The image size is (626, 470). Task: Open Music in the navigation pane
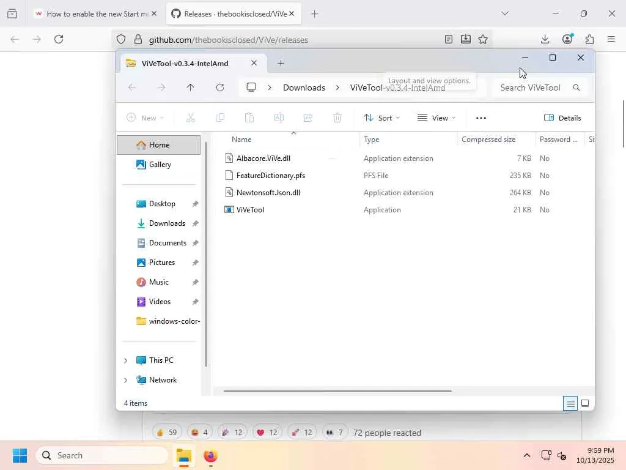pos(158,282)
